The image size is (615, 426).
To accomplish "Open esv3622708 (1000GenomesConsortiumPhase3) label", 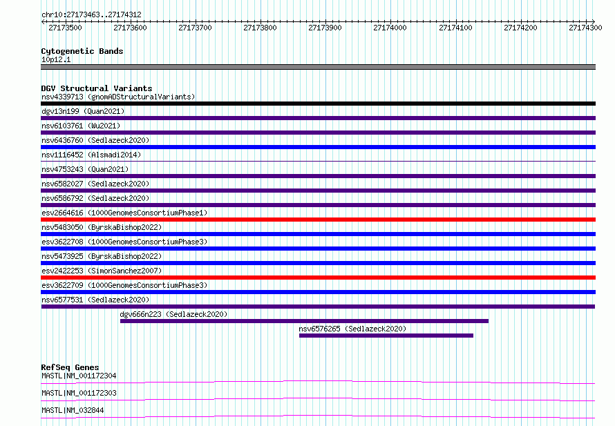I will point(124,242).
